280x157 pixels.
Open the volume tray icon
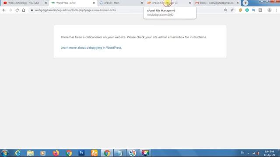[x=258, y=153]
